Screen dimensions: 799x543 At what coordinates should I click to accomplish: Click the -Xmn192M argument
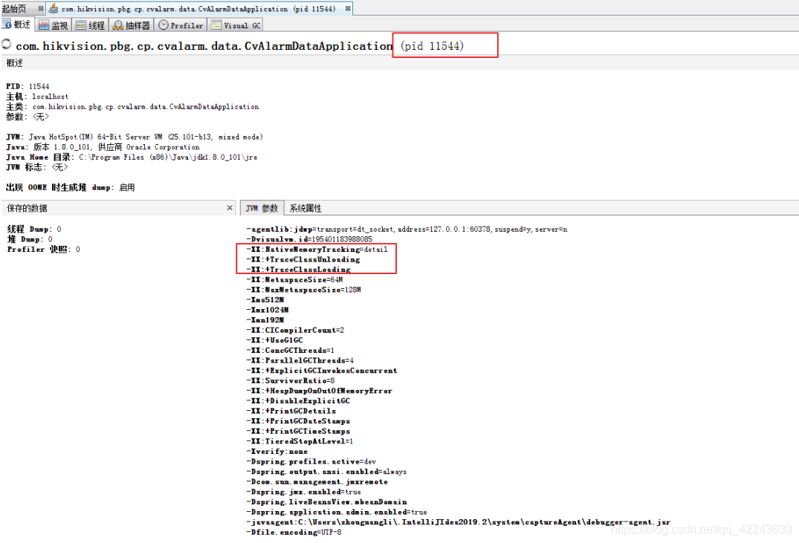(x=265, y=320)
